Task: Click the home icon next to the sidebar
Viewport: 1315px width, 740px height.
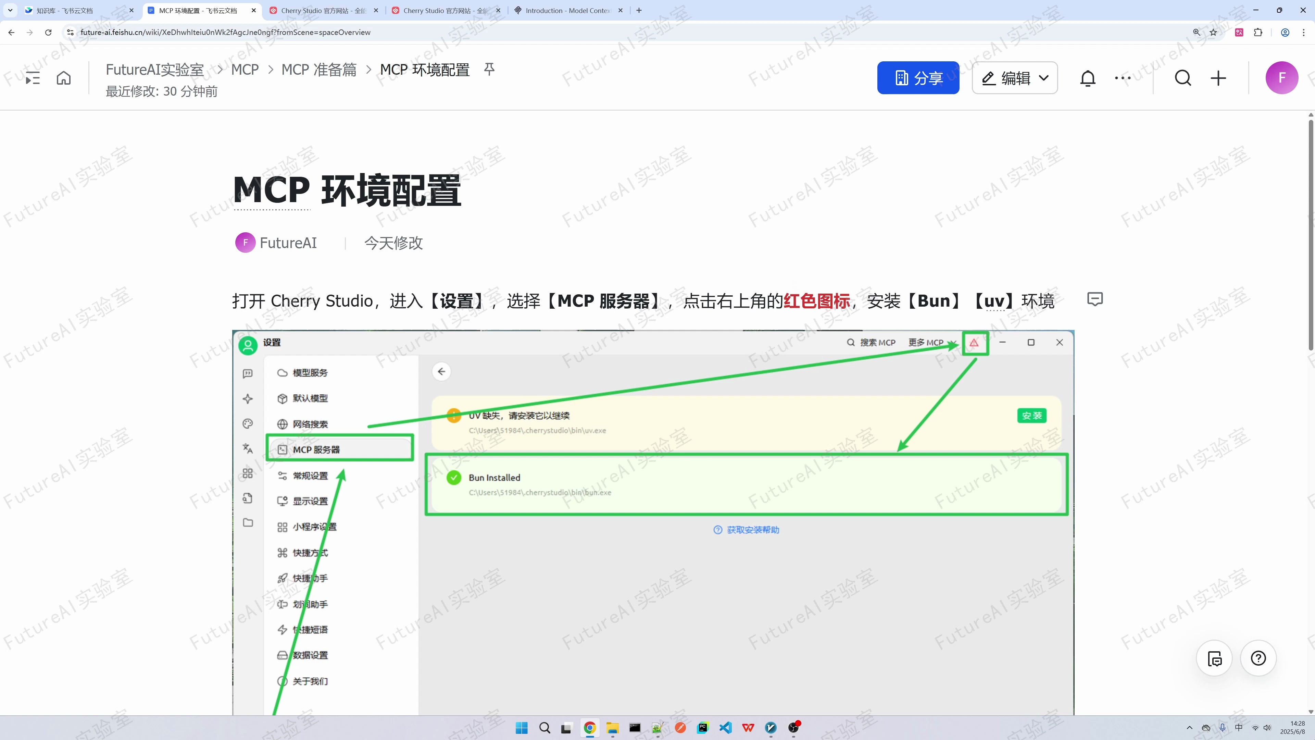Action: [63, 78]
